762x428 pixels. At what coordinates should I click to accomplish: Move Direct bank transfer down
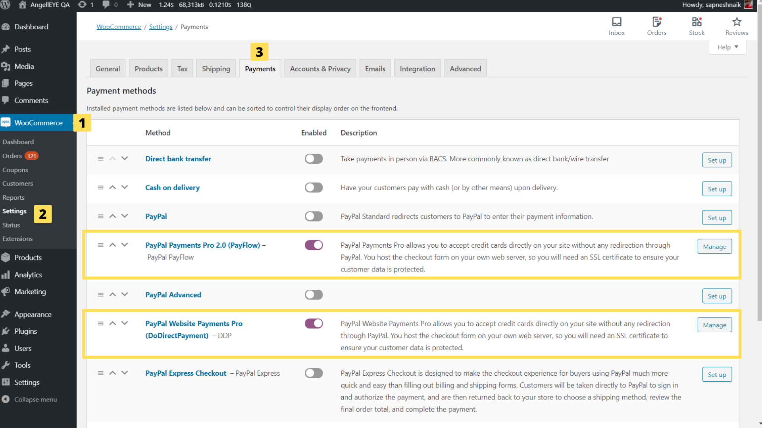pos(125,159)
